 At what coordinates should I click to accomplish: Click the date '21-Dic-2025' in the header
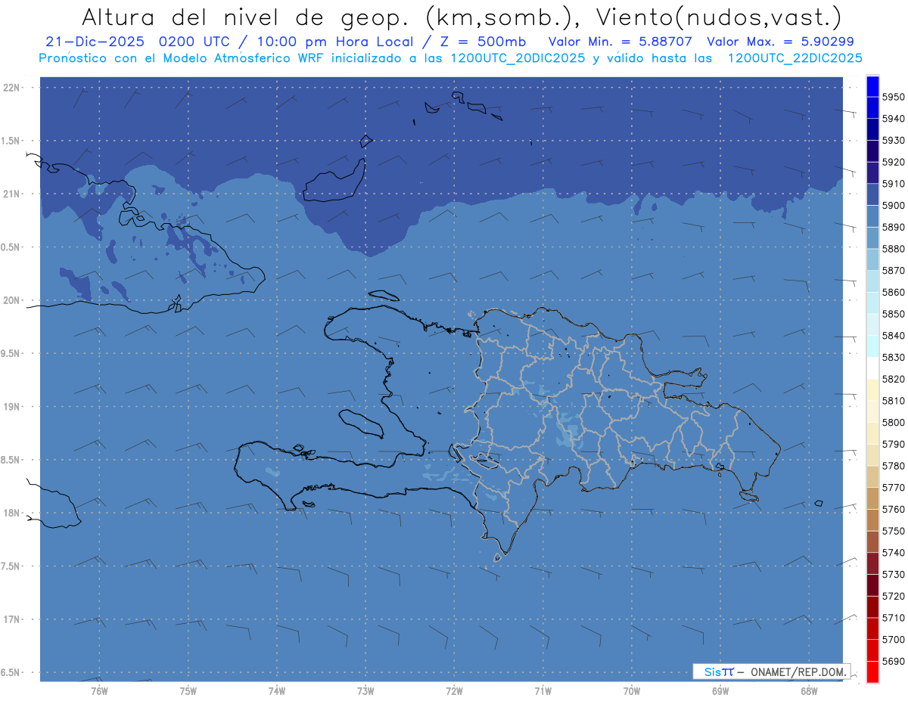pyautogui.click(x=95, y=42)
